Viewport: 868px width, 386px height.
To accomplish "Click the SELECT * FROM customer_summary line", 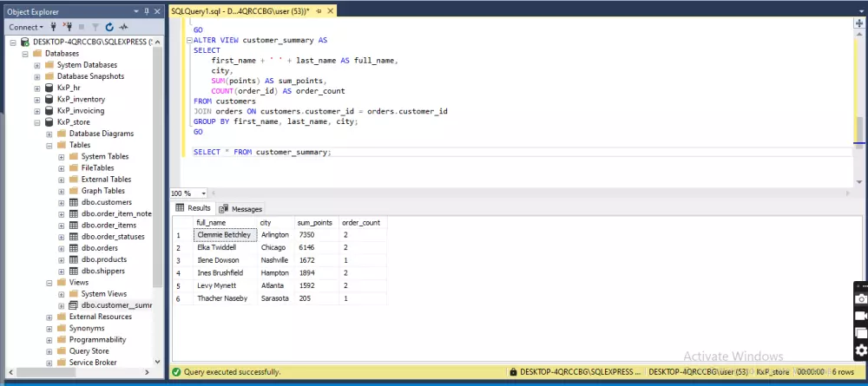I will coord(262,152).
